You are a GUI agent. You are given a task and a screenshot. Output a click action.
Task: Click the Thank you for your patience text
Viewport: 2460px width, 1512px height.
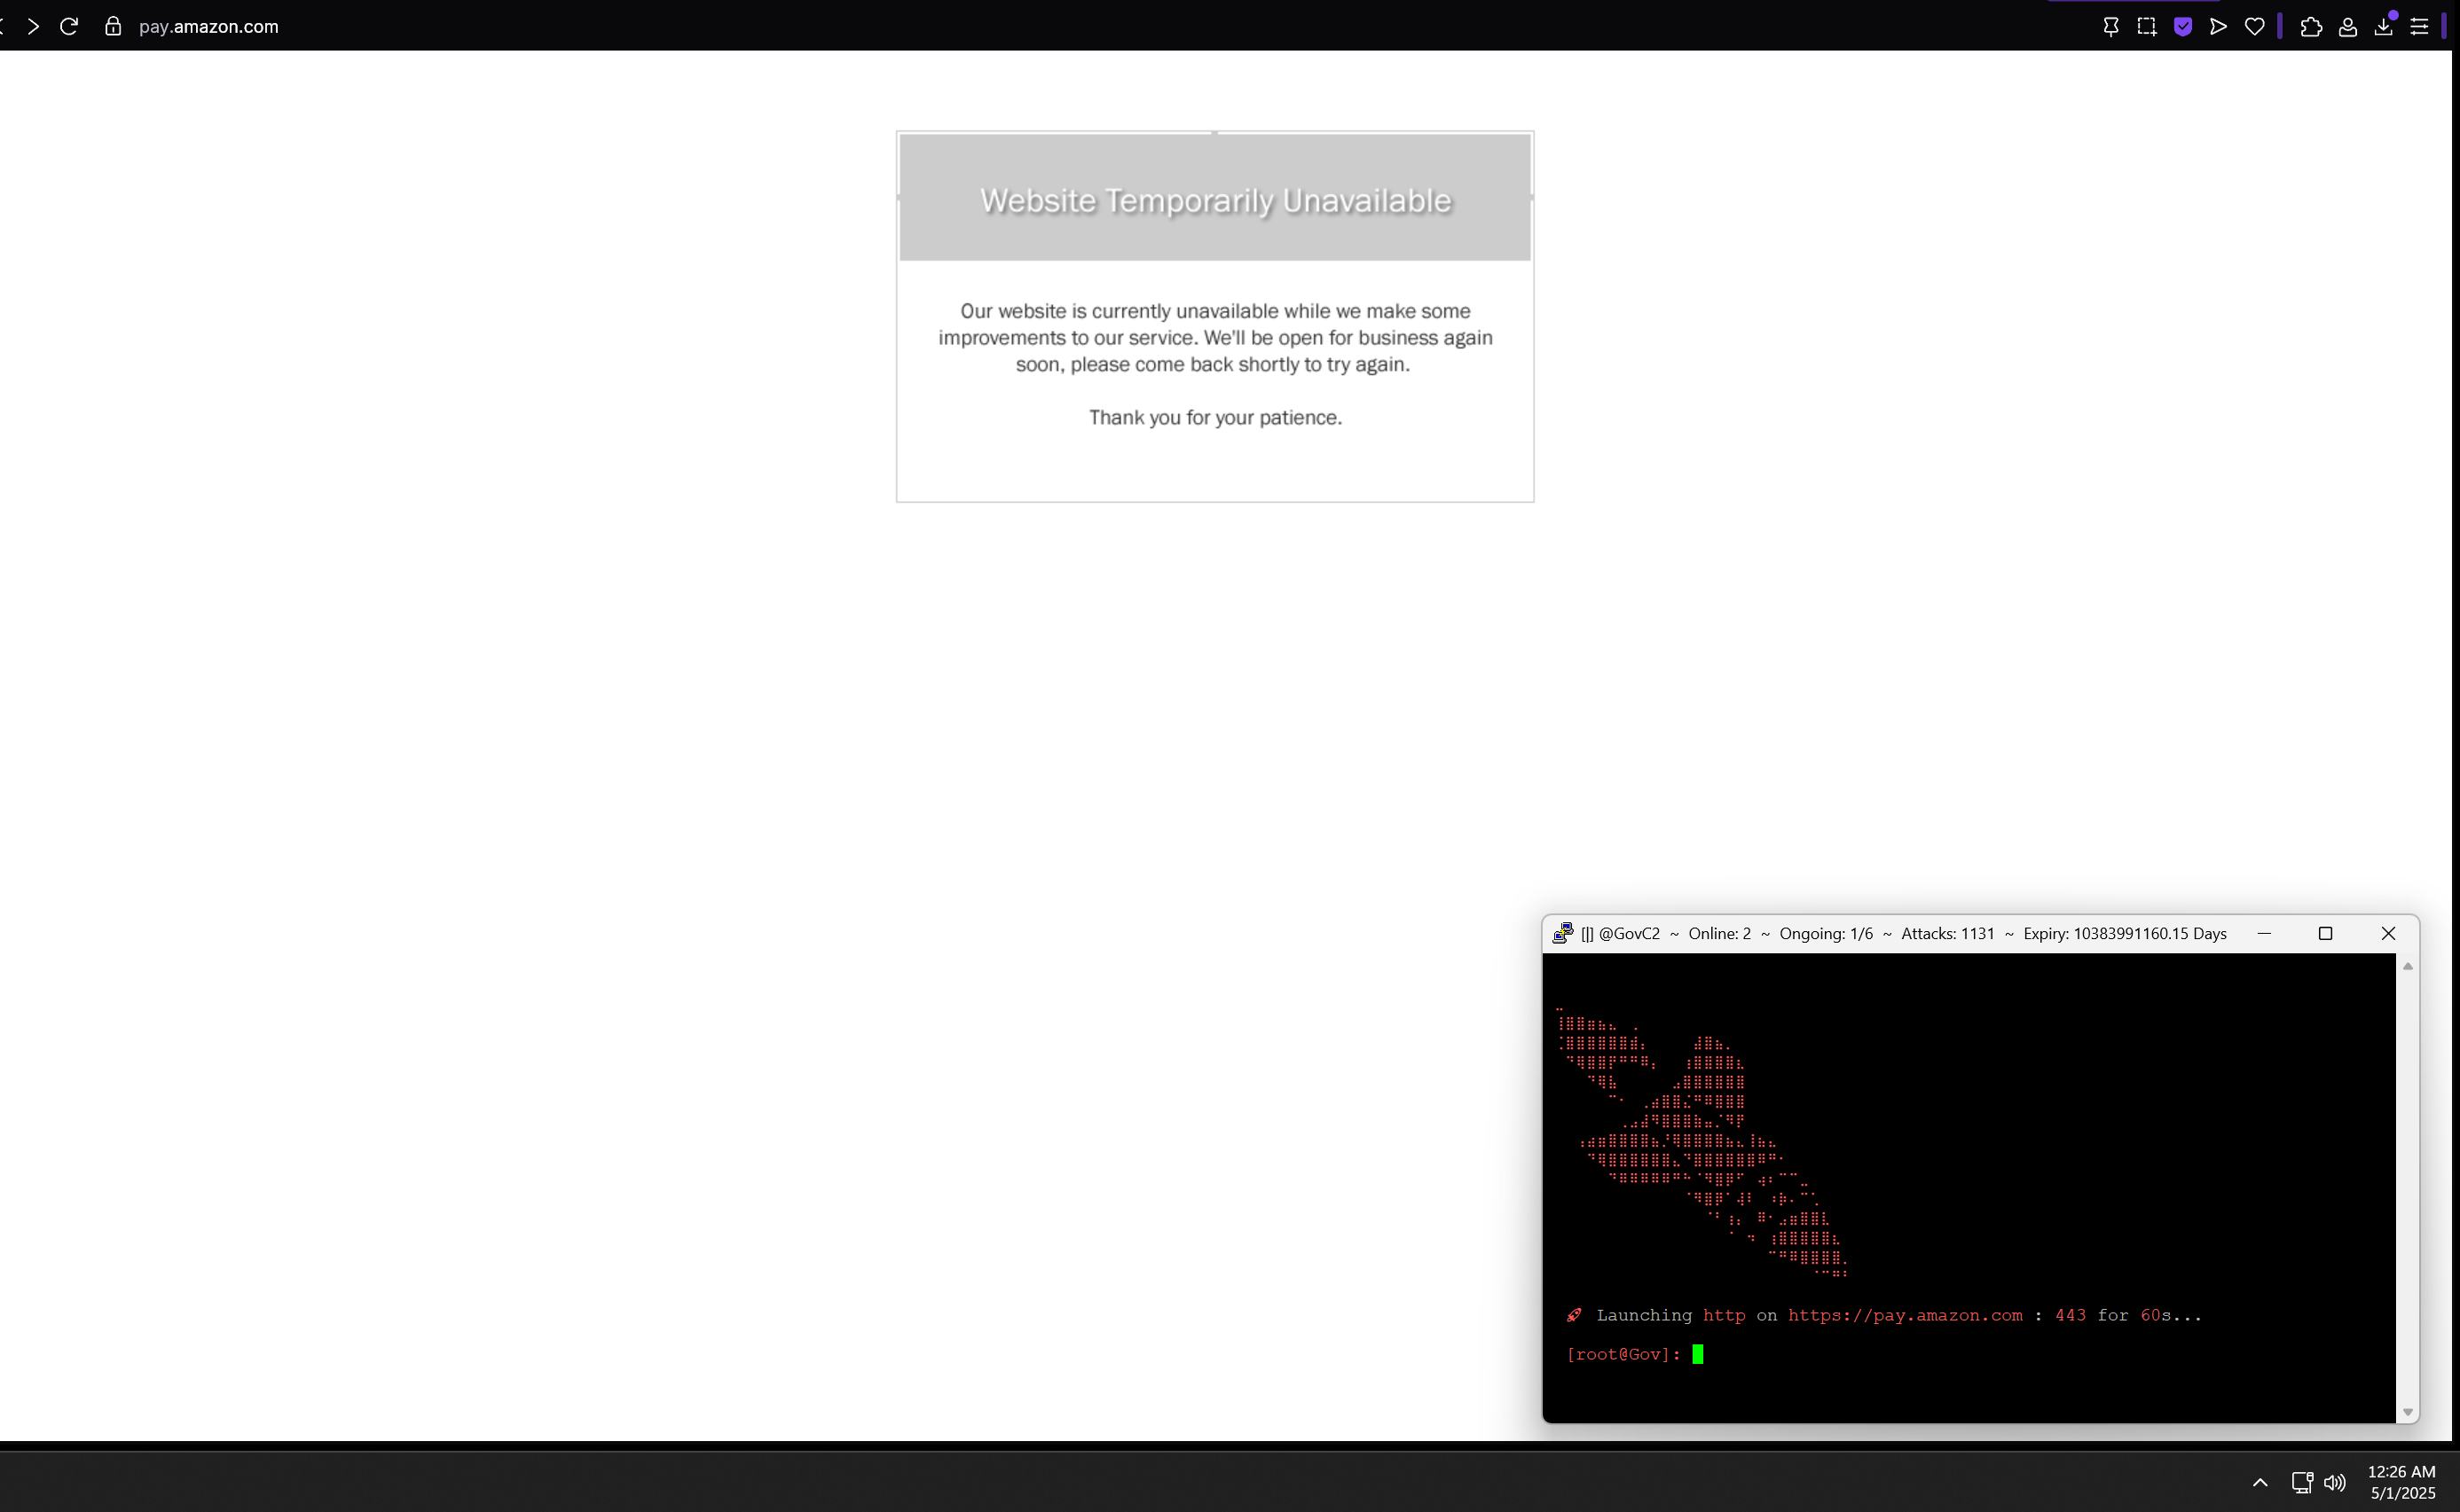tap(1214, 417)
